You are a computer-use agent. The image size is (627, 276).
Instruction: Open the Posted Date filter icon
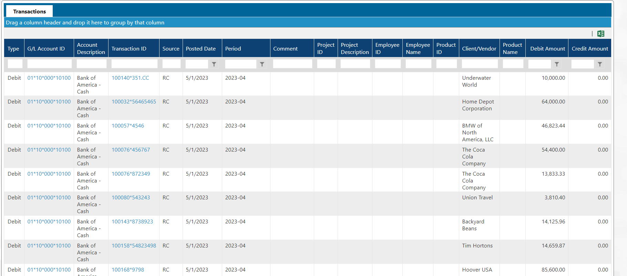click(x=214, y=64)
